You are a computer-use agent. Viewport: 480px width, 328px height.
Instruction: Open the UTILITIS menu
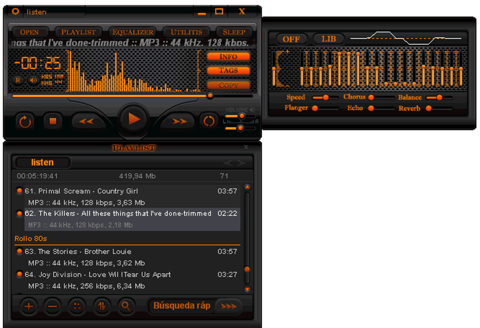186,32
